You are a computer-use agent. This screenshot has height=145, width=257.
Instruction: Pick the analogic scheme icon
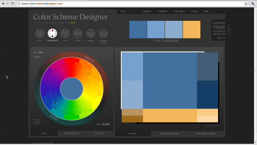tap(91, 33)
